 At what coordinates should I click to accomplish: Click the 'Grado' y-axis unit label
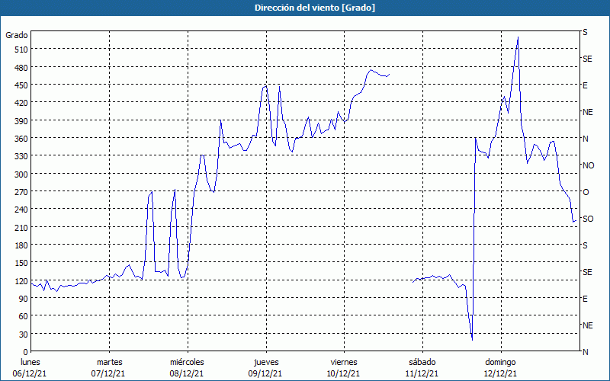point(17,35)
